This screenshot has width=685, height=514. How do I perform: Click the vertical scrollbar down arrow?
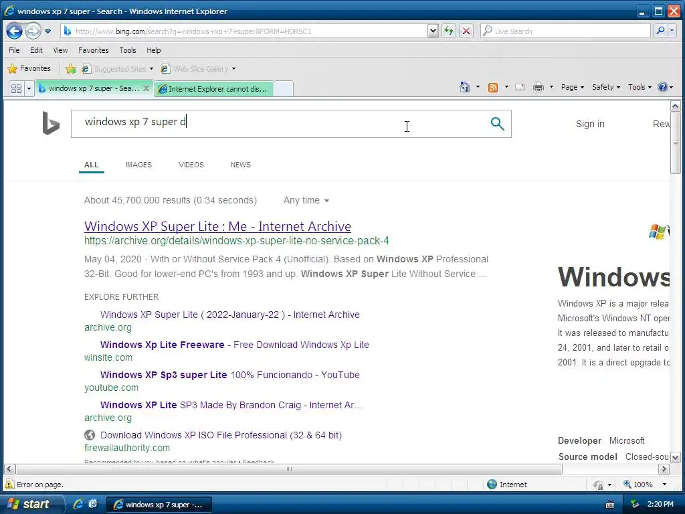pos(675,458)
